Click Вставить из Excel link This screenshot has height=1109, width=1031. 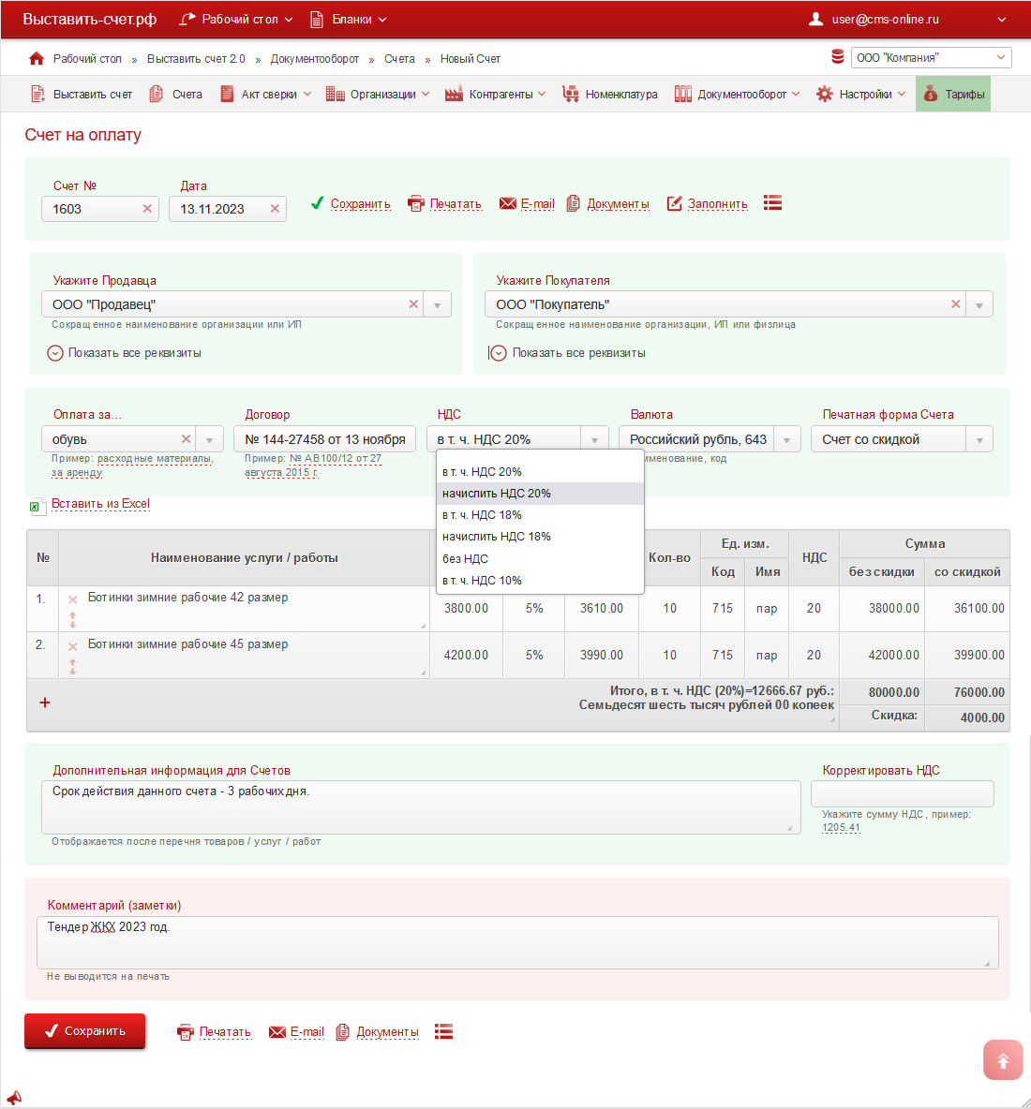point(100,504)
